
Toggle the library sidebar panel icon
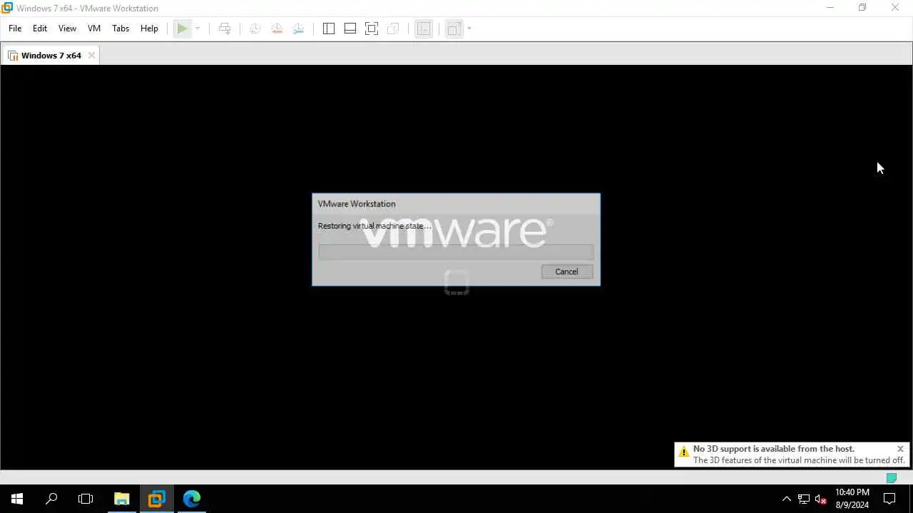pyautogui.click(x=329, y=28)
